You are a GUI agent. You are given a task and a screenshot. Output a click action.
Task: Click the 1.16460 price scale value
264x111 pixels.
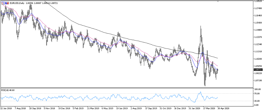[258, 16]
